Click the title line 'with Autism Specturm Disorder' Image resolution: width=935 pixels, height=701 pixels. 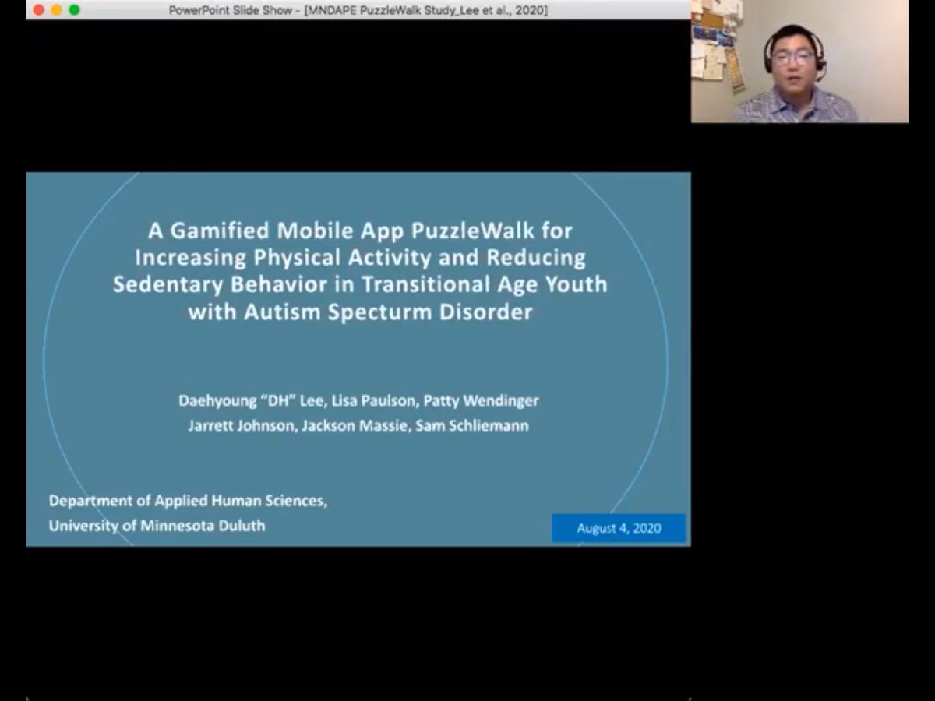tap(360, 312)
